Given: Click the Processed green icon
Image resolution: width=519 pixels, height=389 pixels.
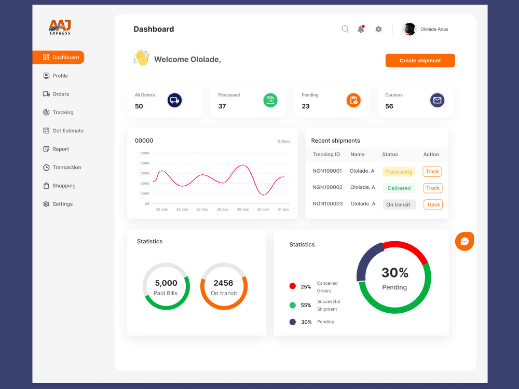Looking at the screenshot, I should 270,100.
